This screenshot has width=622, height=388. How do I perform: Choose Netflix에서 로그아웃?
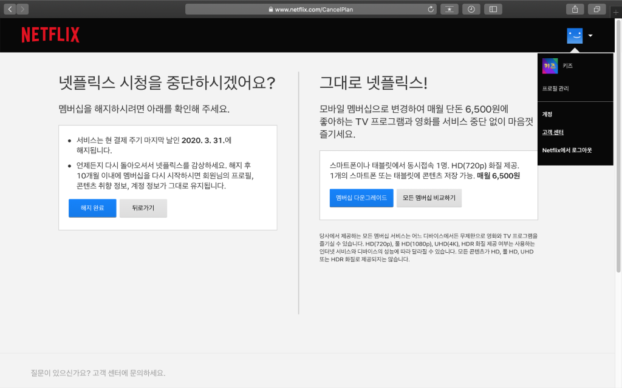click(567, 150)
